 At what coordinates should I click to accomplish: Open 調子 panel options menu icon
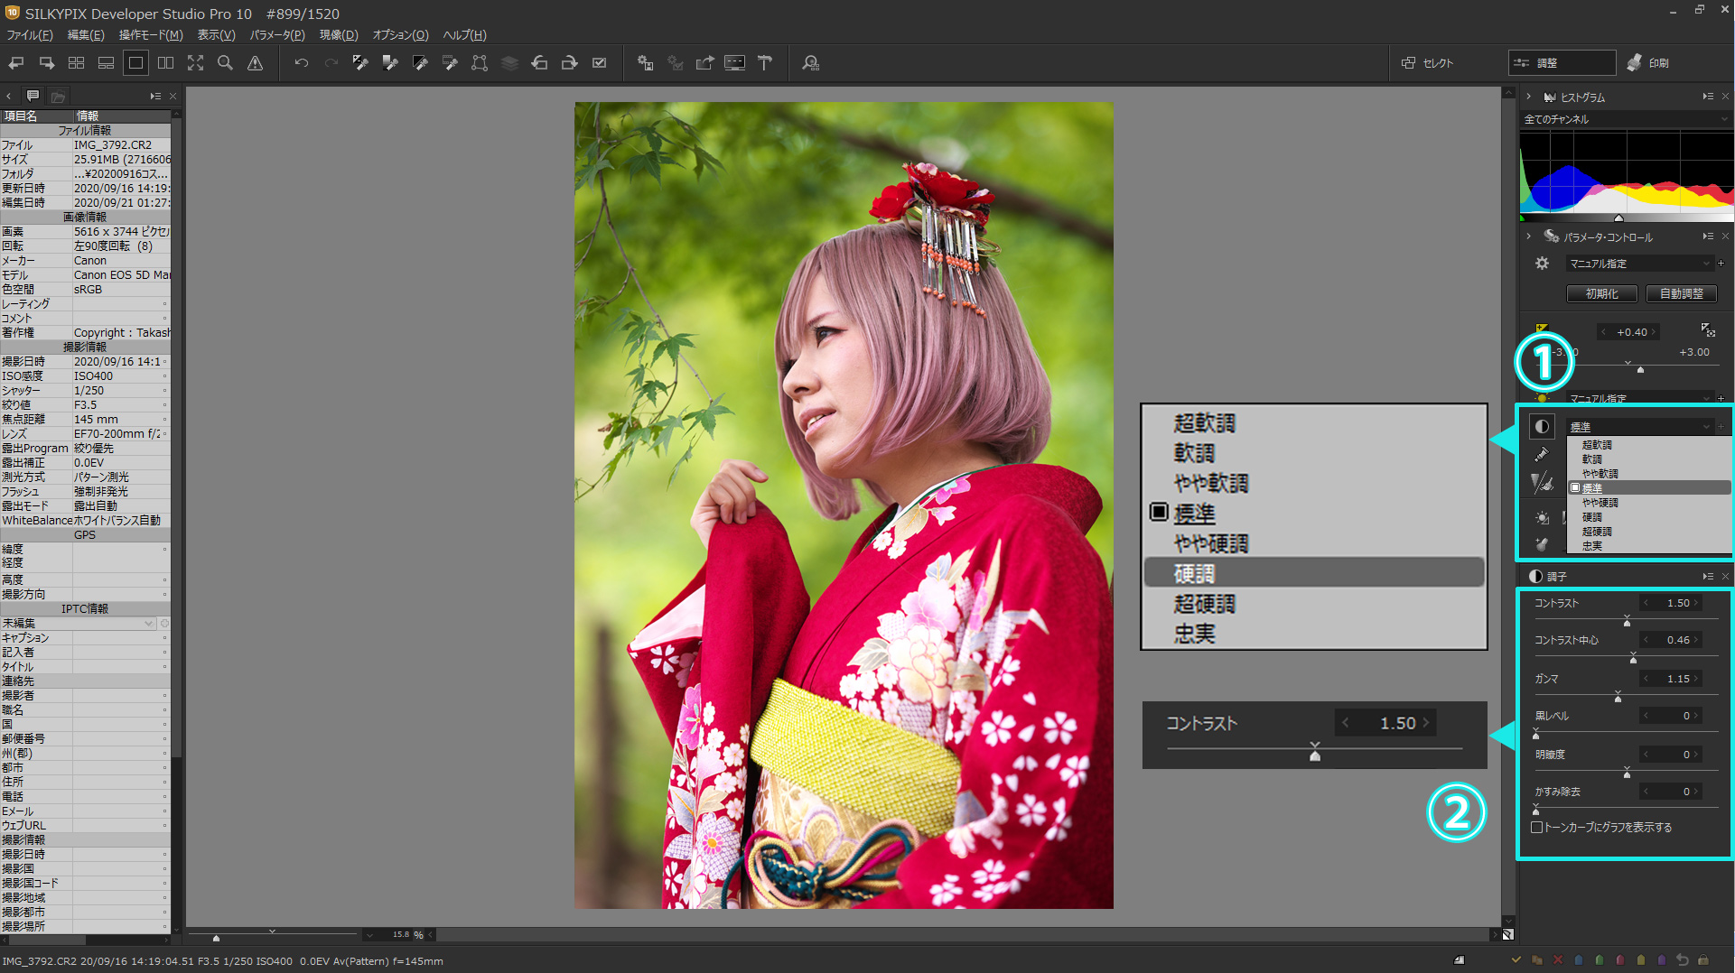click(x=1707, y=576)
